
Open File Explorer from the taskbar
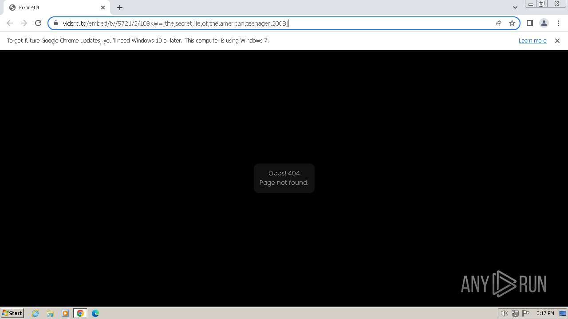(50, 313)
